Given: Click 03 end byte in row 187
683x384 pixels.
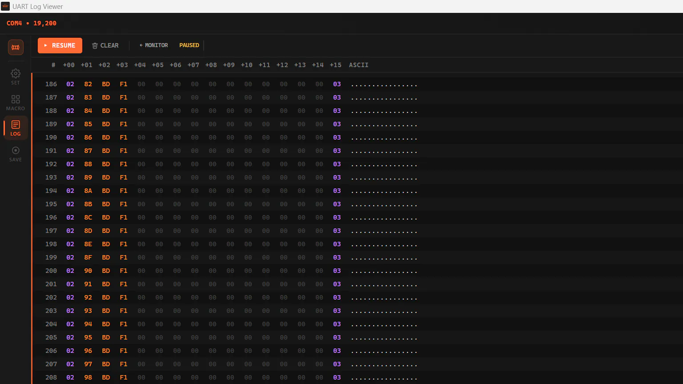Looking at the screenshot, I should click(x=337, y=97).
